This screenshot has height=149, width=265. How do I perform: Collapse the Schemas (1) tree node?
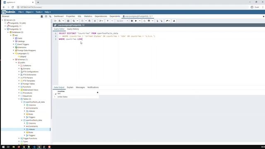tap(14, 60)
